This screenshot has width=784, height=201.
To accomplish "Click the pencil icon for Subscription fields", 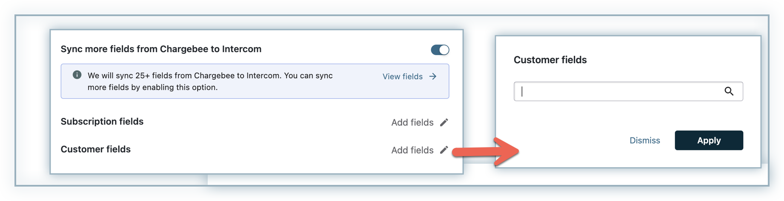I will 444,123.
